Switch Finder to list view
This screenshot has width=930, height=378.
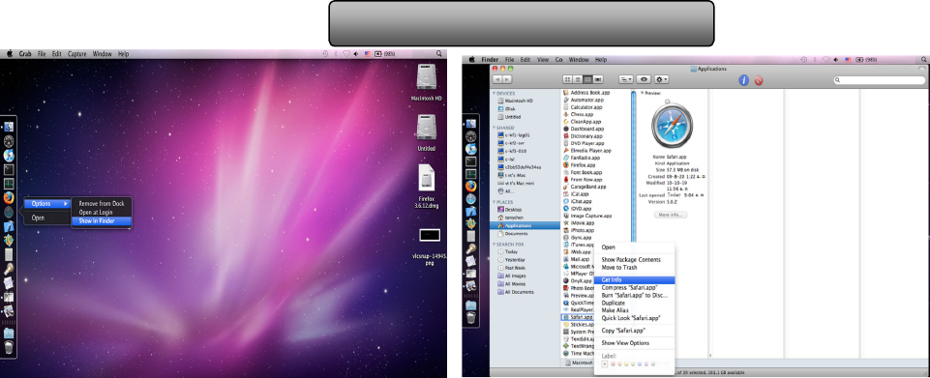tap(577, 79)
